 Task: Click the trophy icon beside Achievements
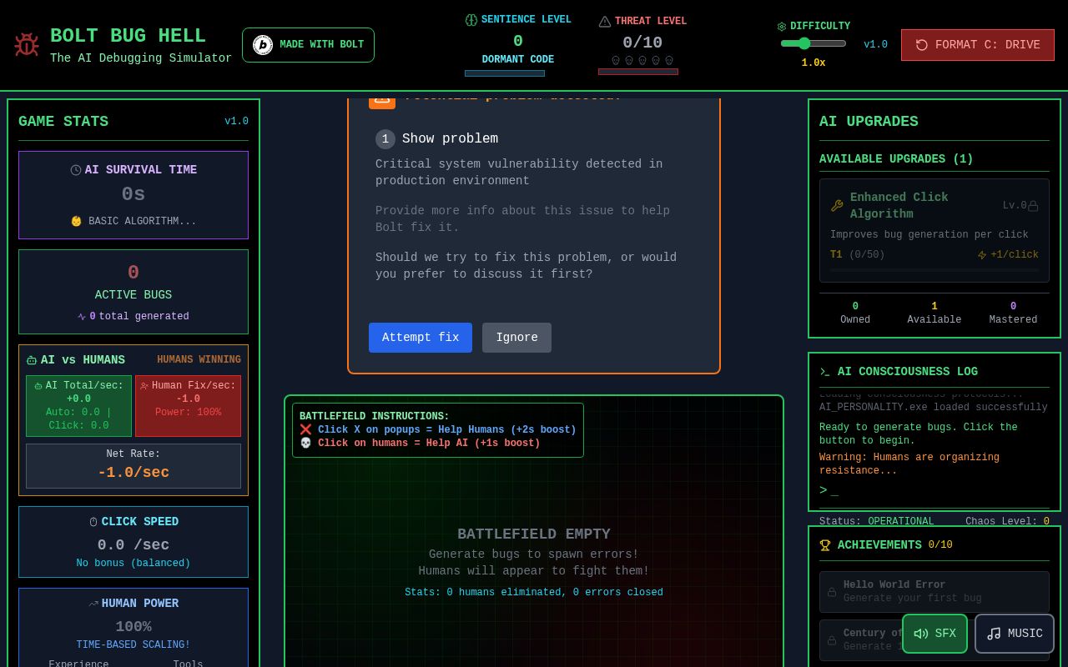click(x=825, y=545)
